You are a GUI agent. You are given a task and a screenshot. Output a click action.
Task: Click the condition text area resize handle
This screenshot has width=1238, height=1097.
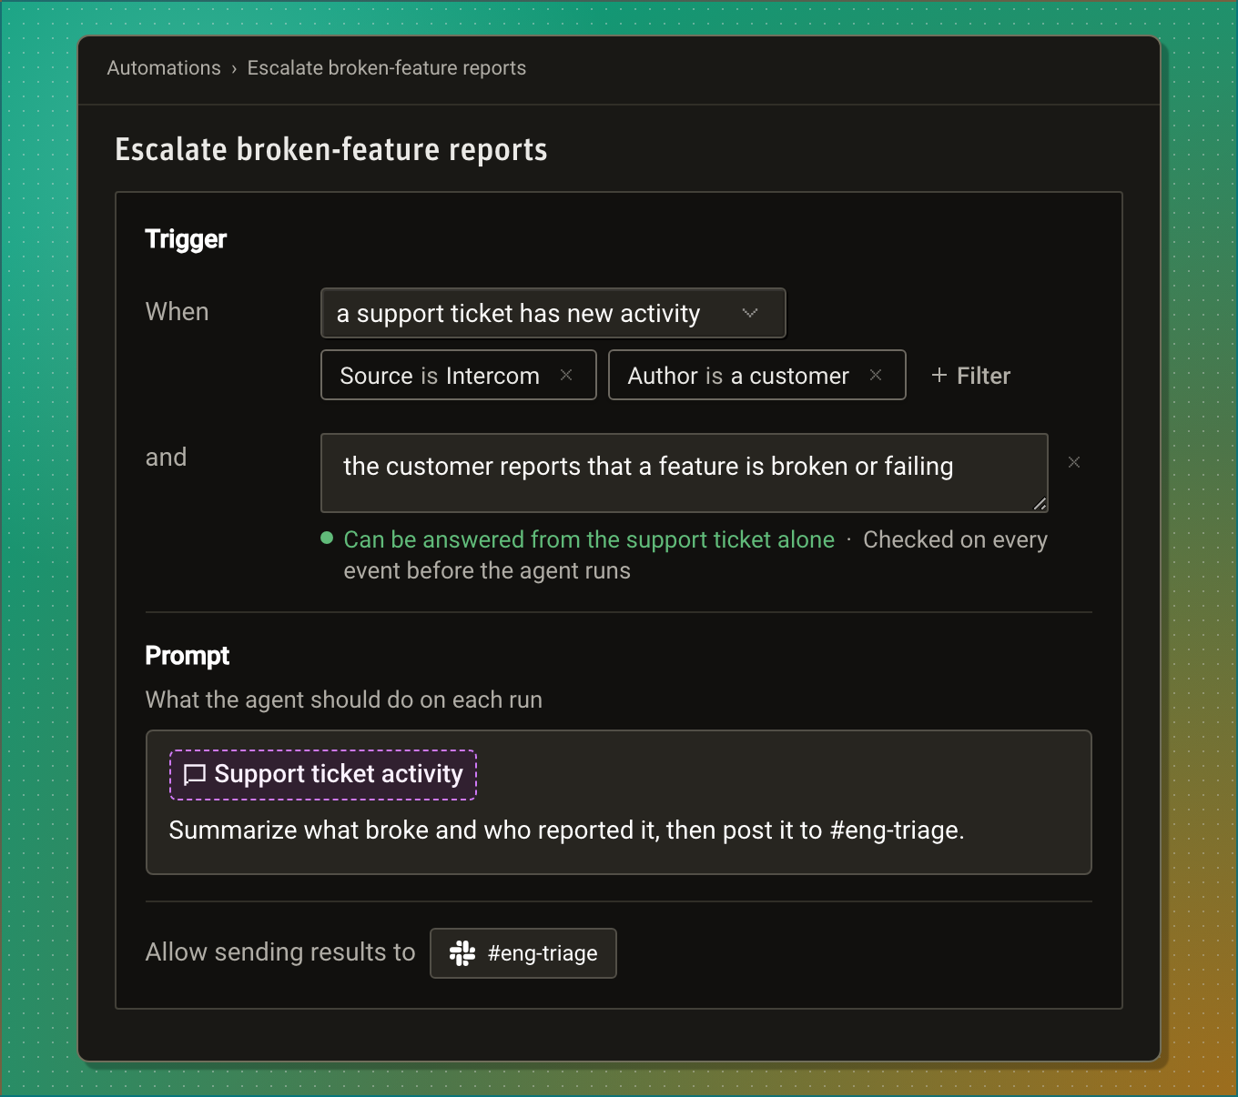point(1040,504)
